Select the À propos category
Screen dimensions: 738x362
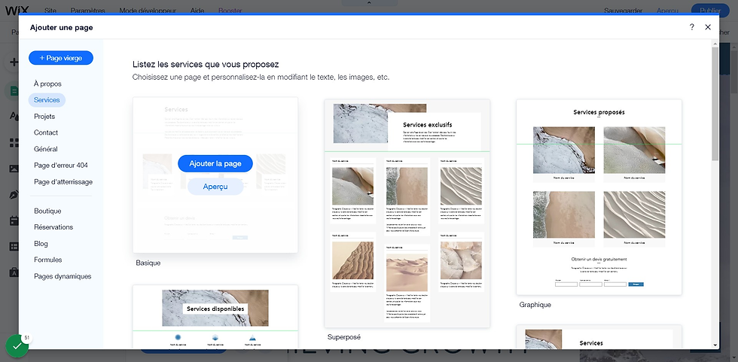pos(47,84)
